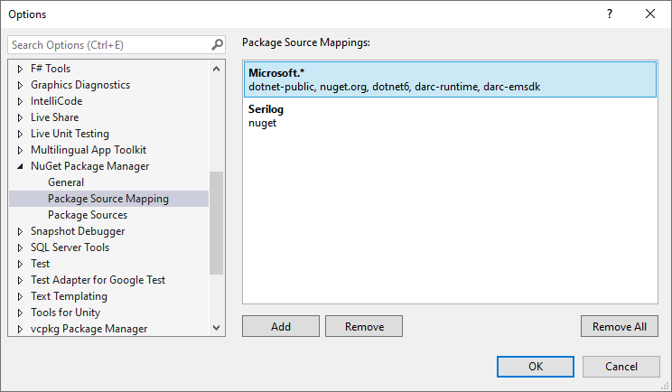Focus the Search Options field
The width and height of the screenshot is (672, 392).
point(117,44)
